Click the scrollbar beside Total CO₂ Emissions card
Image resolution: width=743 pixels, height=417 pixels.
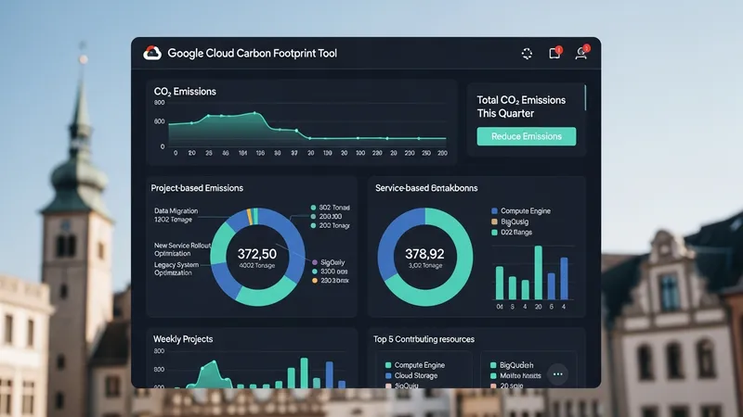[x=585, y=98]
